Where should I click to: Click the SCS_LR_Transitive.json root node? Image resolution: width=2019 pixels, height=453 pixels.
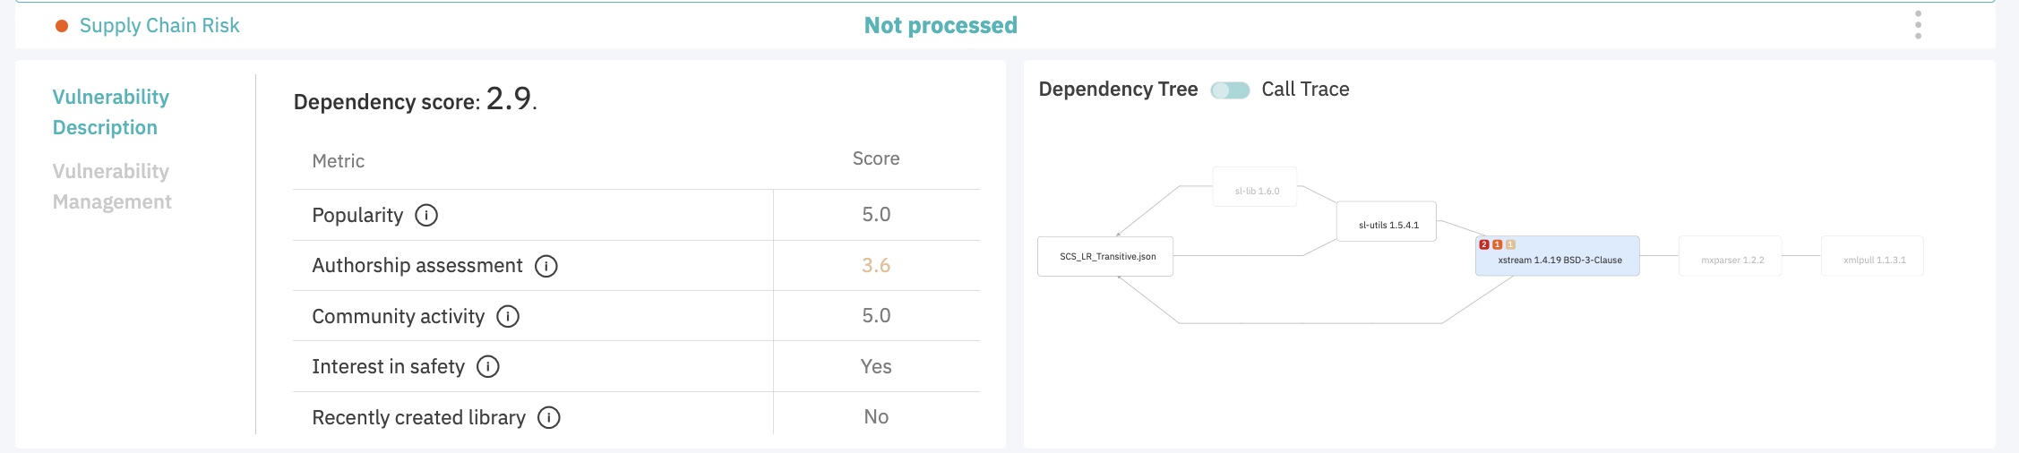(1106, 257)
